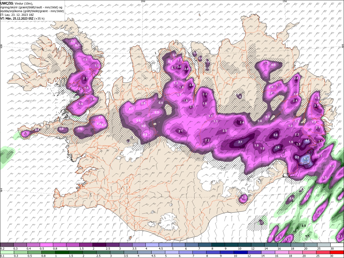Image resolution: width=344 pixels, height=258 pixels.
Task: Click the 3.1 precipitation value on map
Action: 240,142
